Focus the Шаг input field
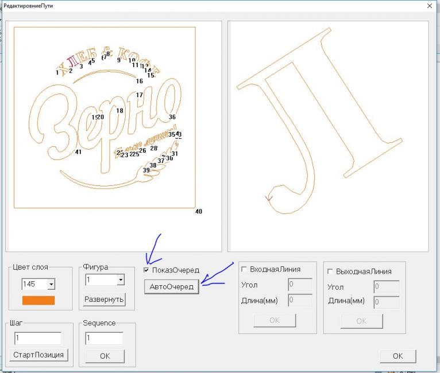 (37, 339)
